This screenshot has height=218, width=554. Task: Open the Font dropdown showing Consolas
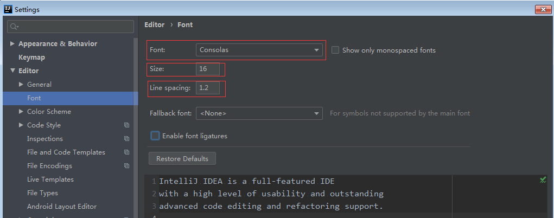(x=259, y=50)
